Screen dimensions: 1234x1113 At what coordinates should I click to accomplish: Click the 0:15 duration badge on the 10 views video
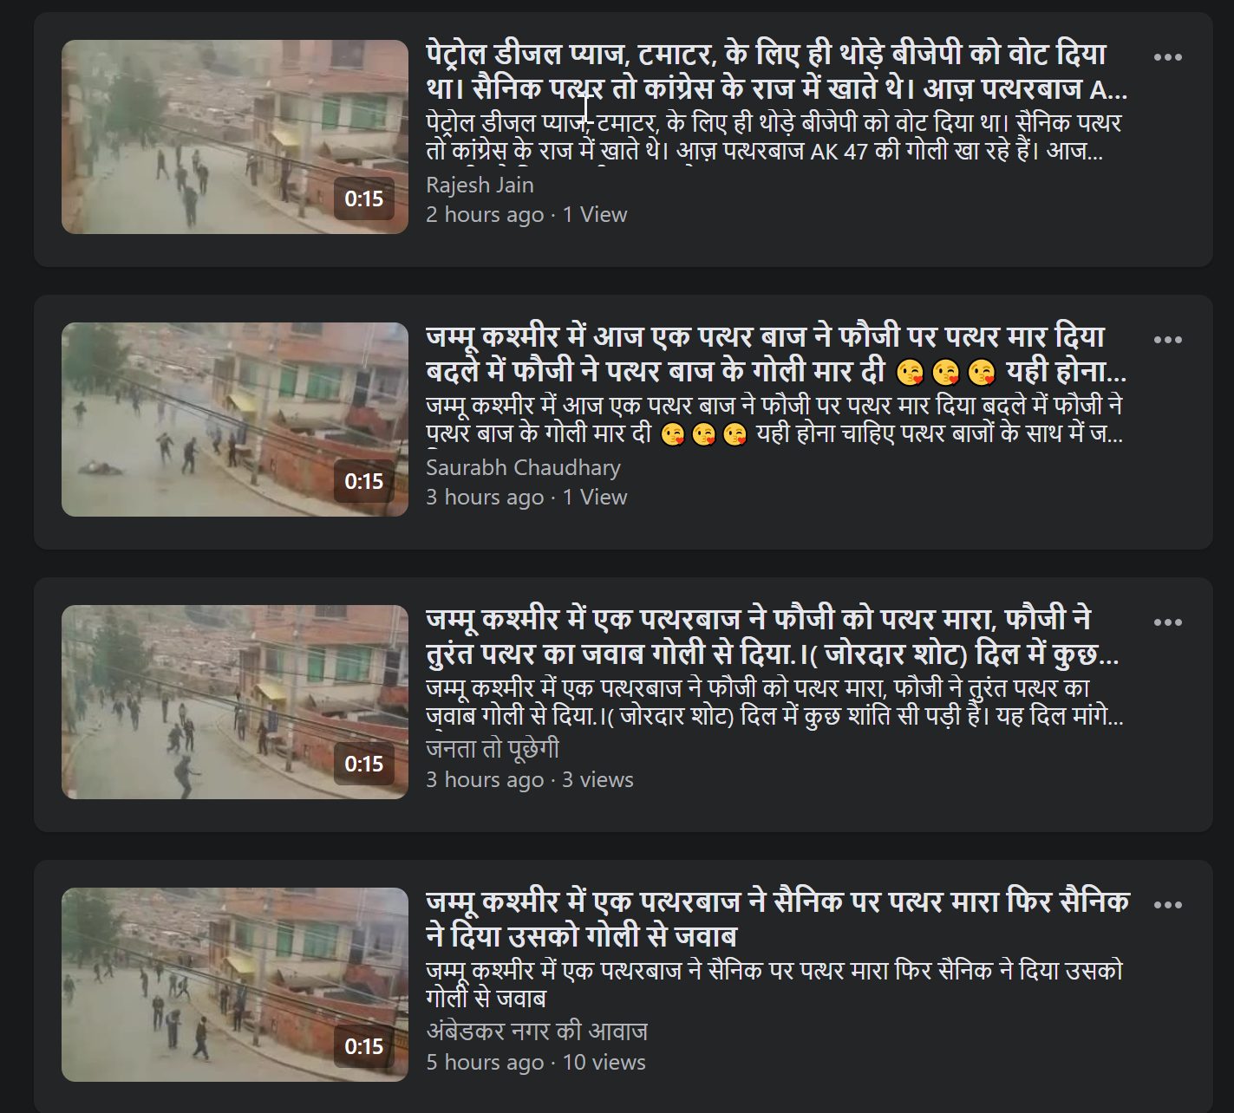(363, 1046)
